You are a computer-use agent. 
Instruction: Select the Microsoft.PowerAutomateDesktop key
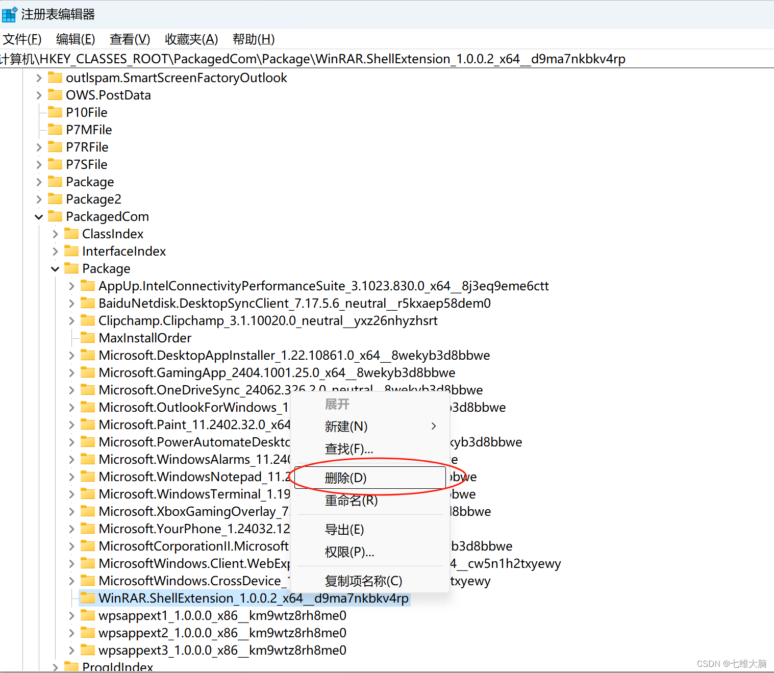tap(194, 442)
